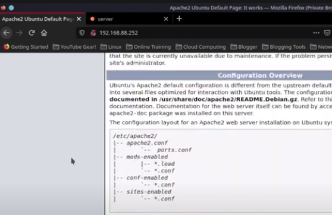
Task: Click the conf-enabled entry
Action: click(147, 178)
